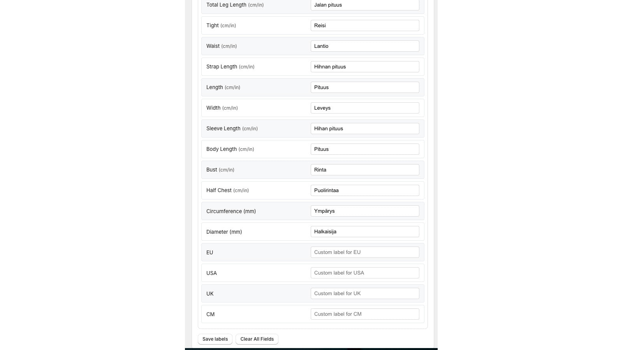Viewport: 623px width, 350px height.
Task: Select the Waist label input containing Lantio
Action: tap(364, 46)
